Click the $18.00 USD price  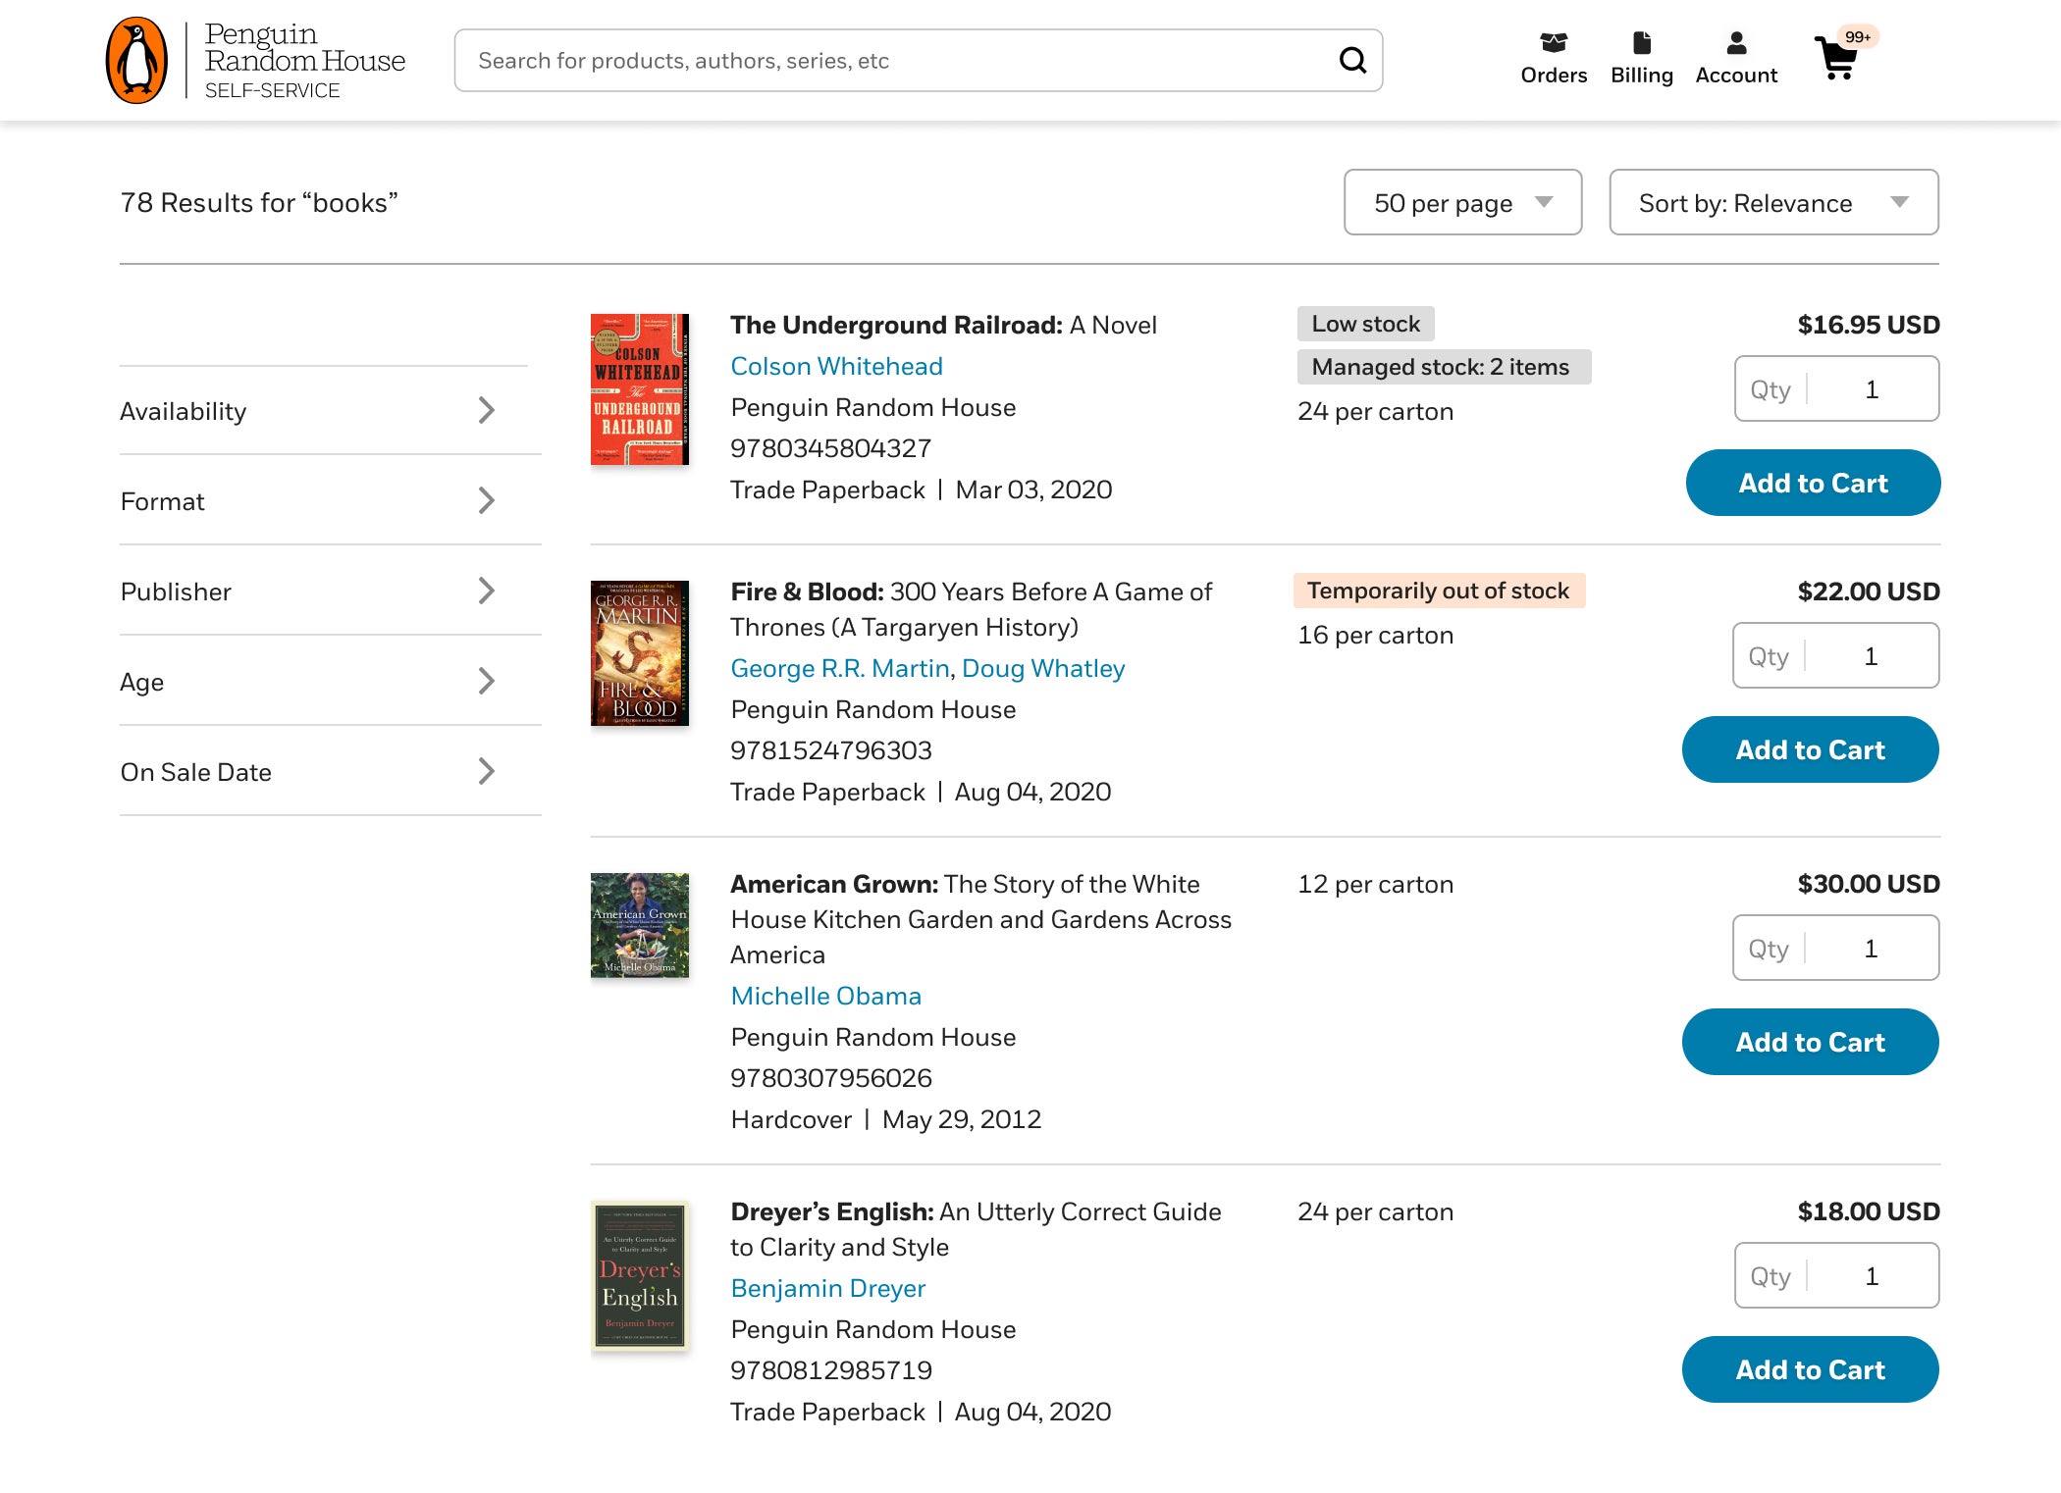point(1869,1211)
